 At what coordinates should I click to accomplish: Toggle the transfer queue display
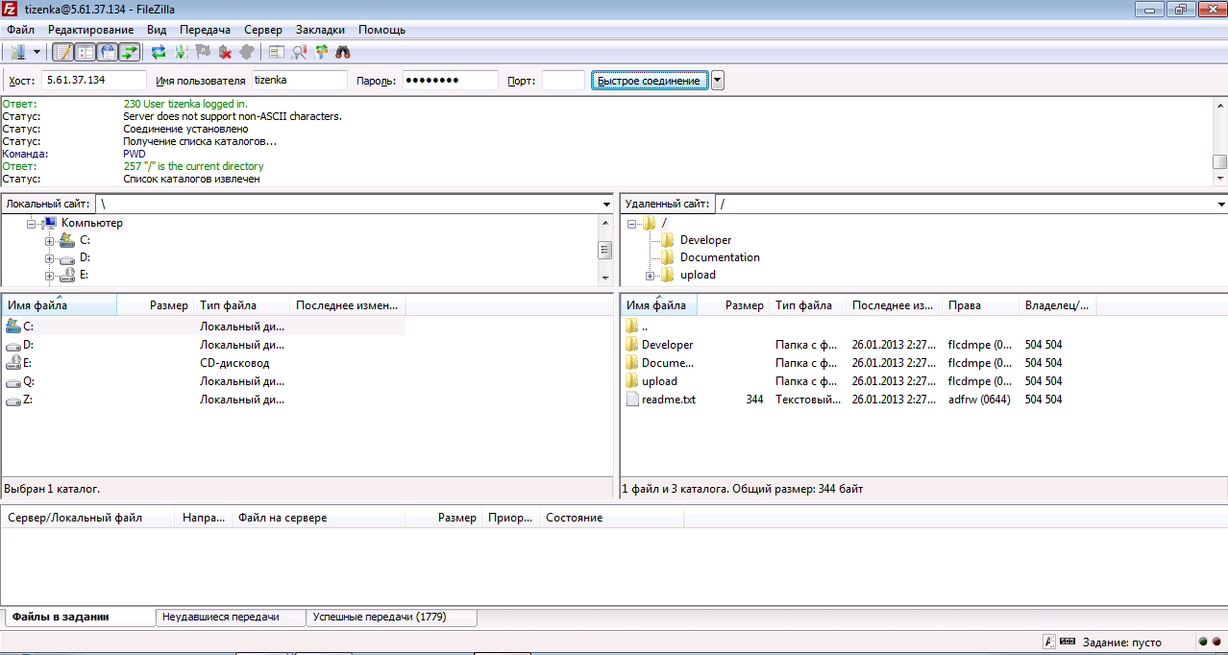pos(130,52)
